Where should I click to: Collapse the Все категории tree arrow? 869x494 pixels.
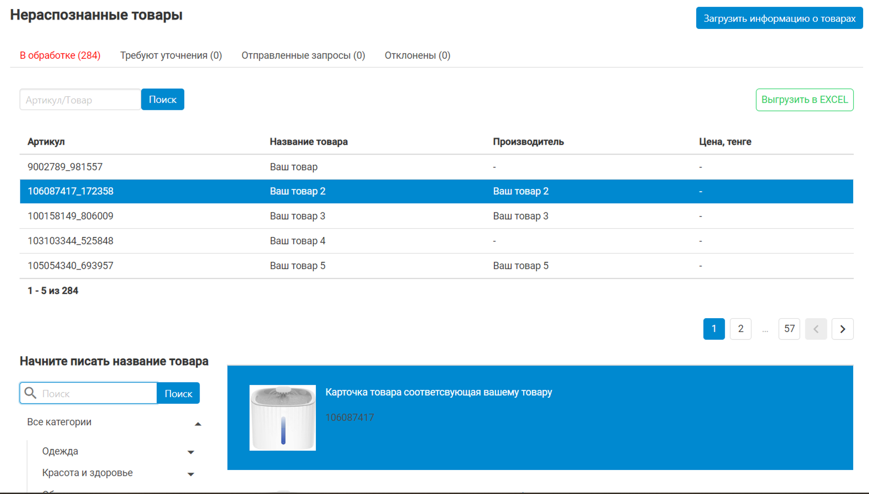pos(198,424)
